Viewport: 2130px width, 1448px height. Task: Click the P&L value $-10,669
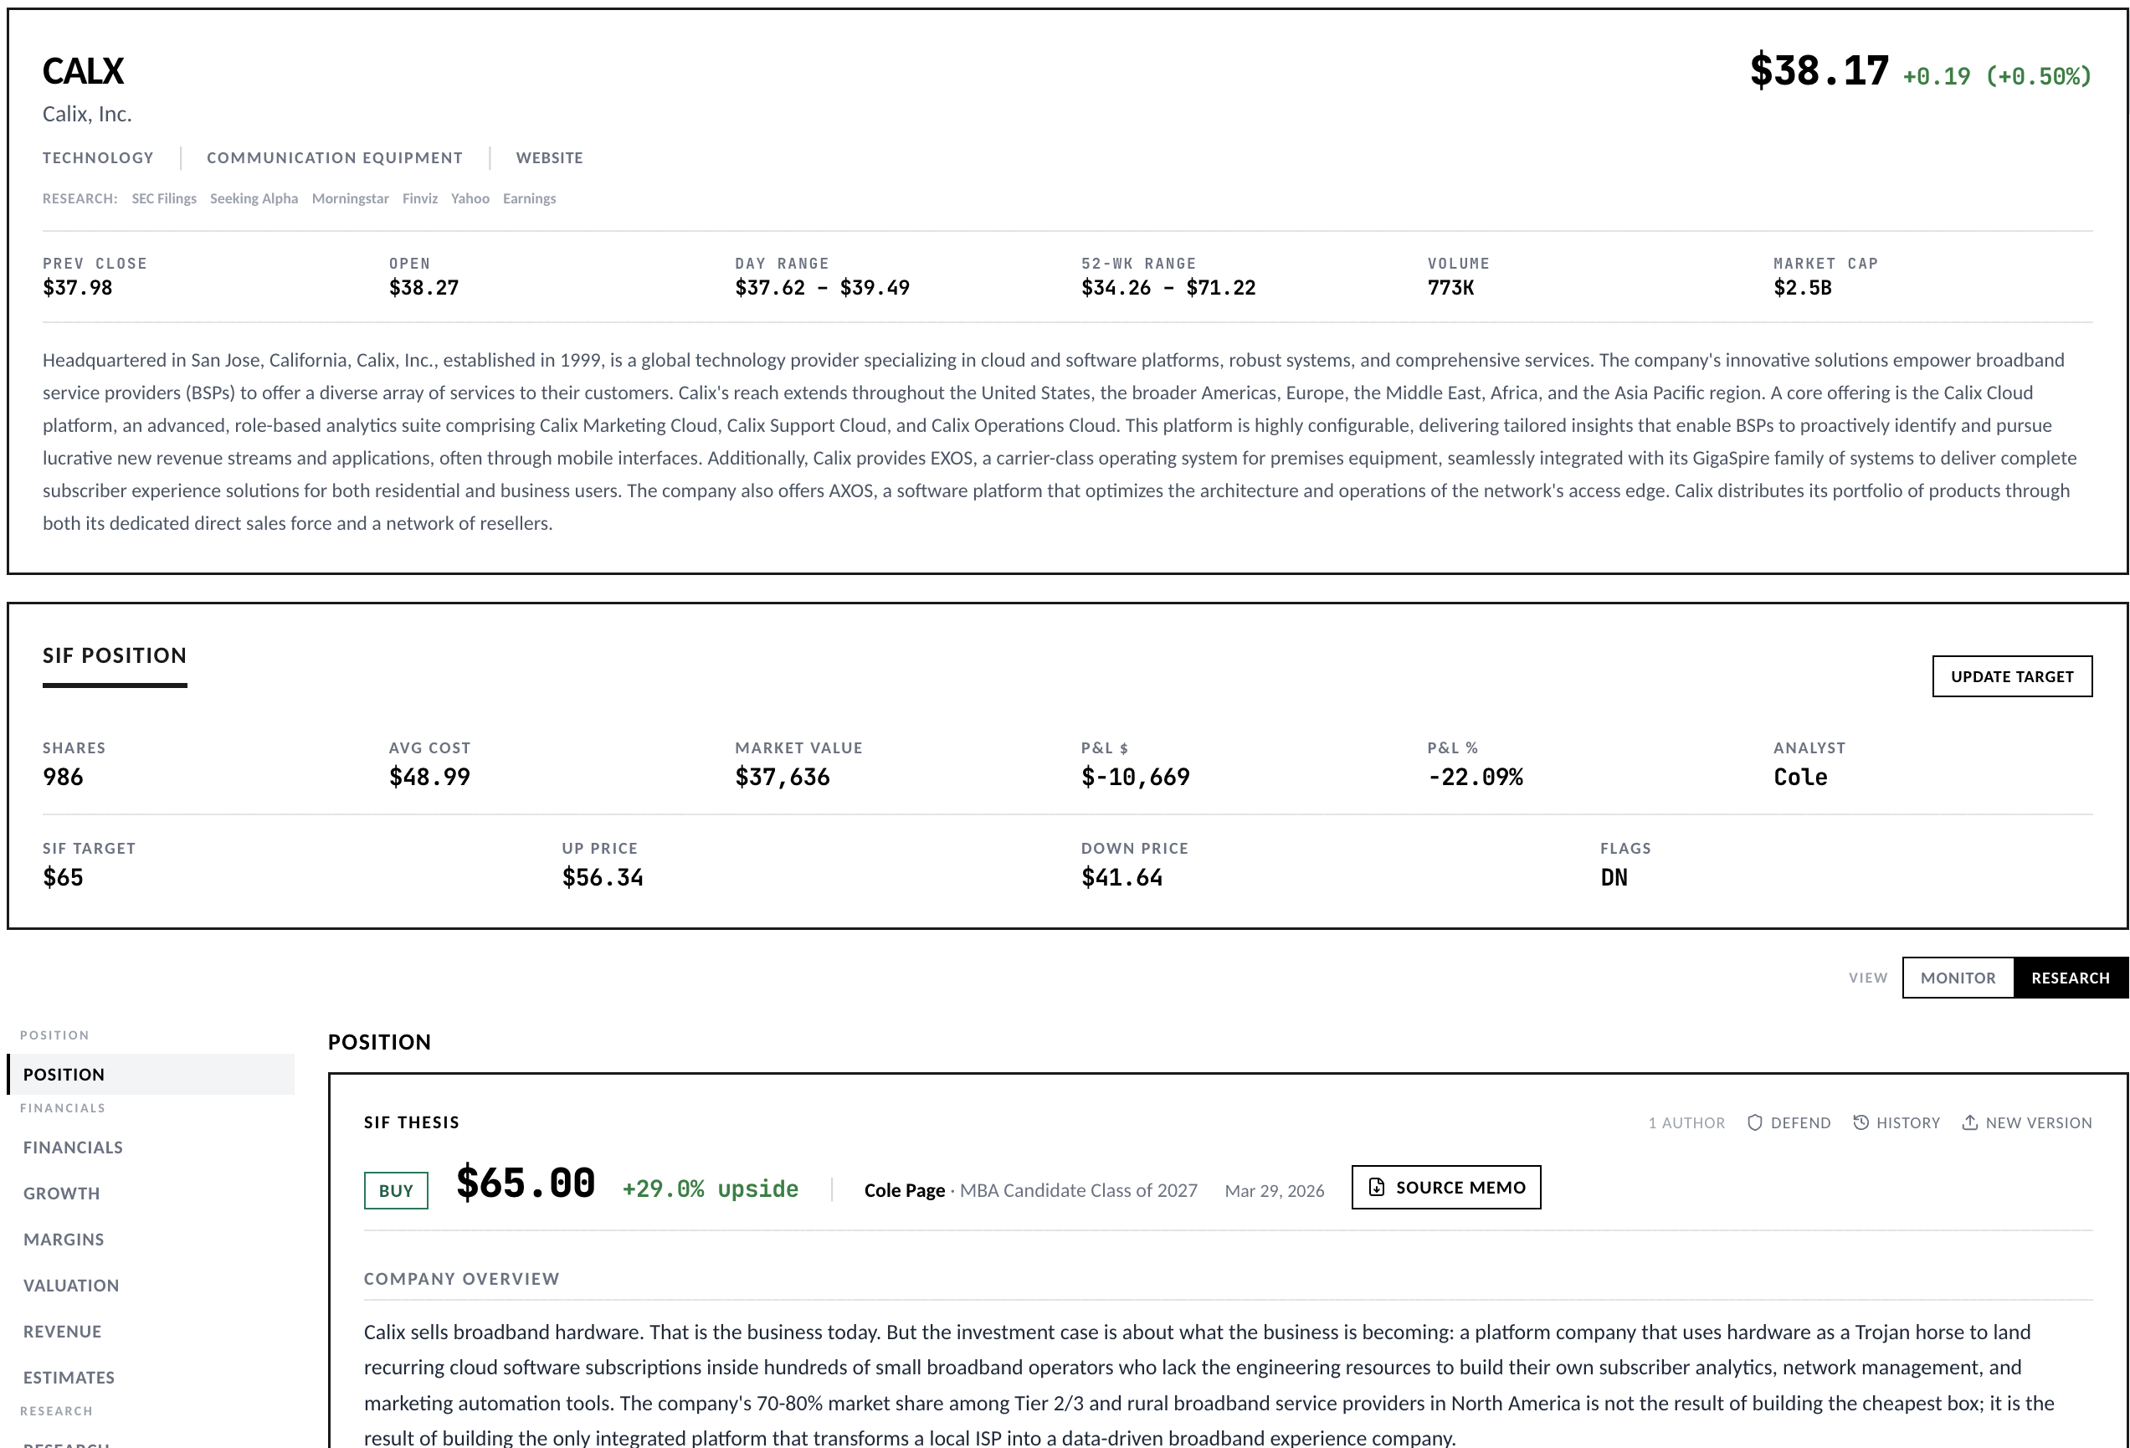pos(1136,778)
